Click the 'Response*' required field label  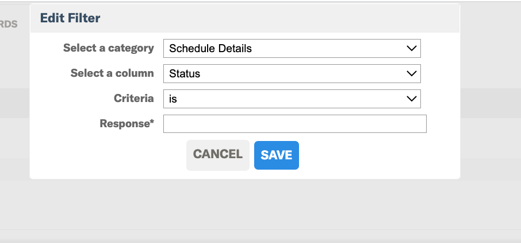tap(127, 123)
